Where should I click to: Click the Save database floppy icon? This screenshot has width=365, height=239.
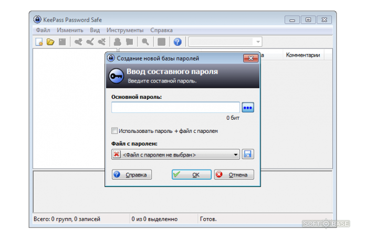[62, 42]
